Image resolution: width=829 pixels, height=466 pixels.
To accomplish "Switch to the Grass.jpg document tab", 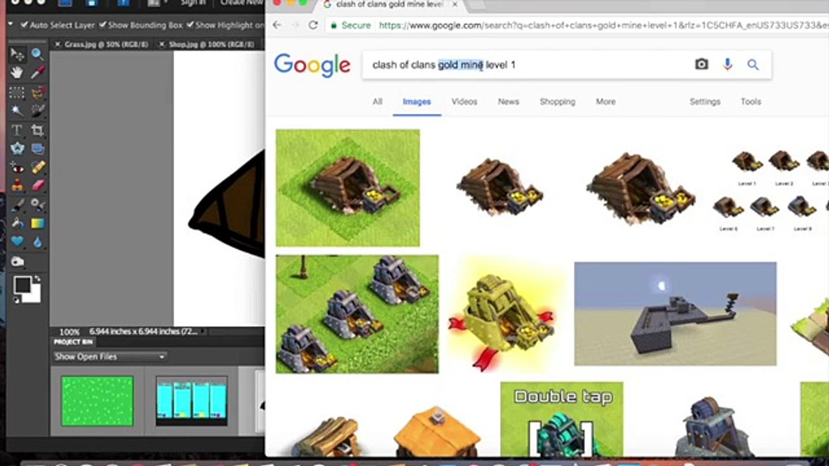I will pyautogui.click(x=106, y=45).
